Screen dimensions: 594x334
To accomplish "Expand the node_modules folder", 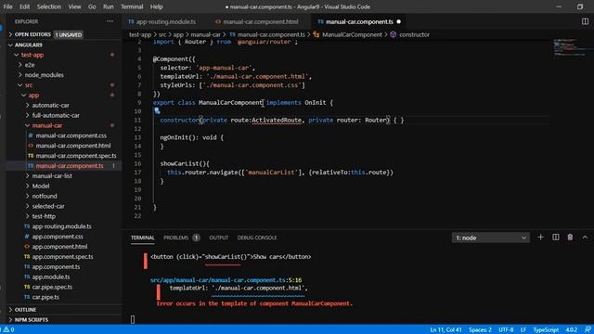I will (x=44, y=75).
